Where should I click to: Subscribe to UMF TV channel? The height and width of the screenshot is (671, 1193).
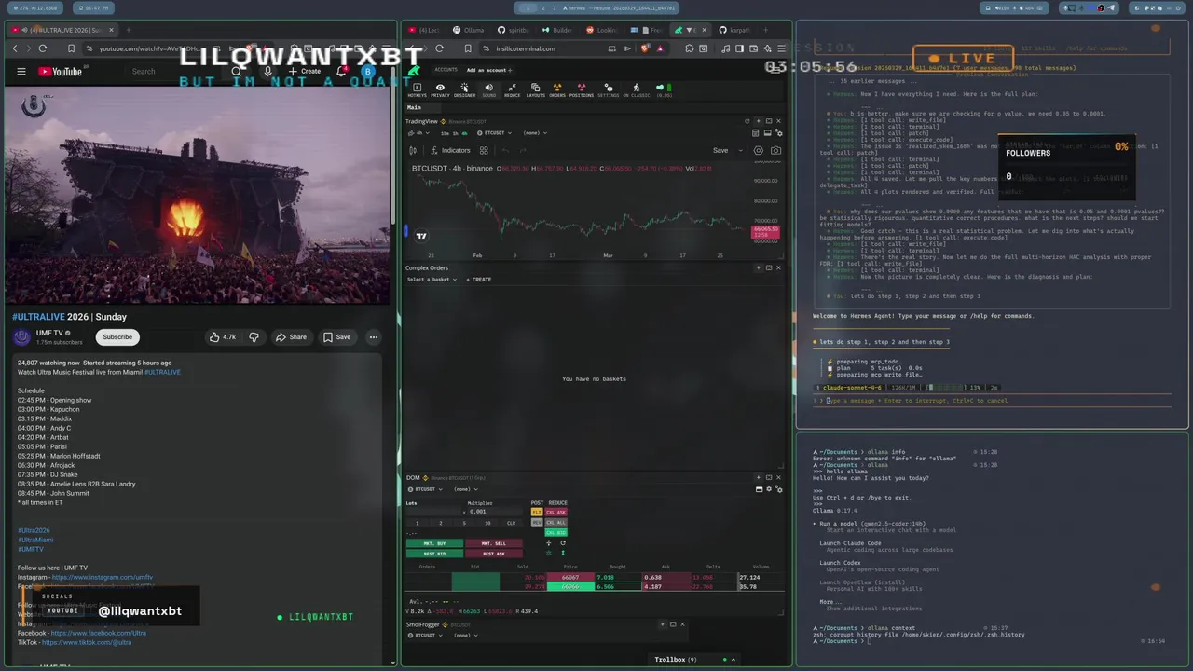(x=117, y=337)
